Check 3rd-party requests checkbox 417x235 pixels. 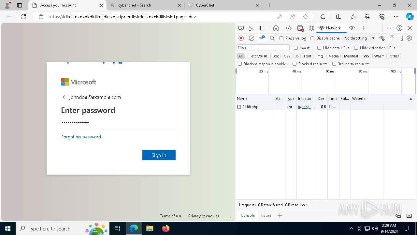[334, 64]
